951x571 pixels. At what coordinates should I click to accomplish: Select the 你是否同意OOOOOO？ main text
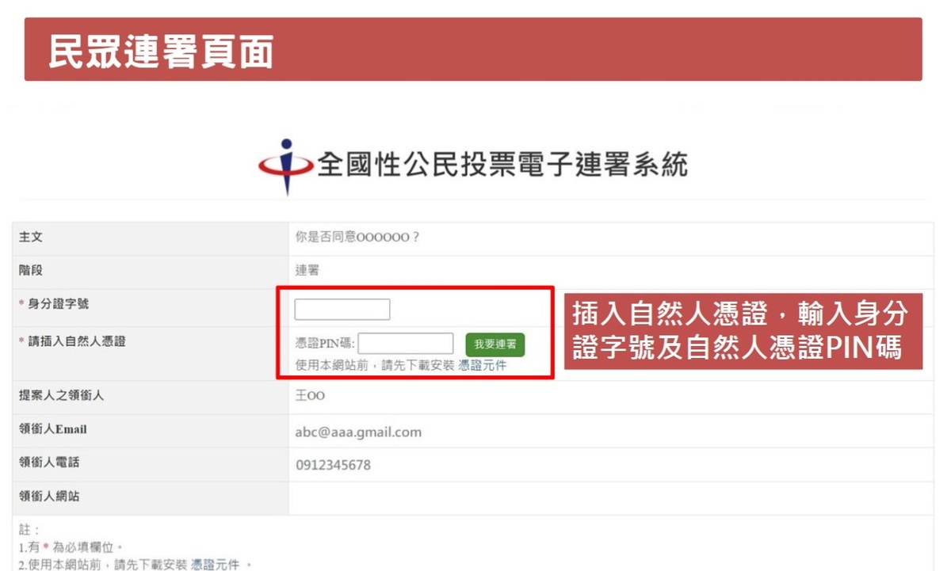click(x=357, y=238)
